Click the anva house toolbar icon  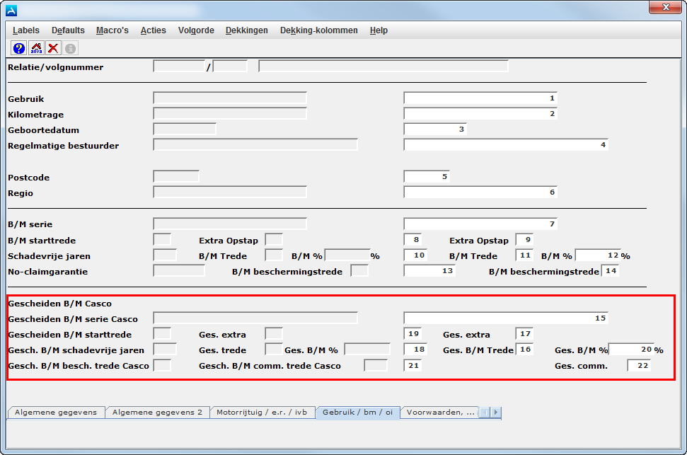pyautogui.click(x=36, y=48)
